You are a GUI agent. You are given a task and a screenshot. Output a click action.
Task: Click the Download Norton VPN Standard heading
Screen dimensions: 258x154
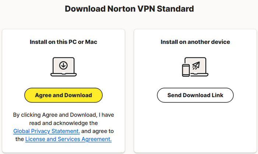pos(129,8)
